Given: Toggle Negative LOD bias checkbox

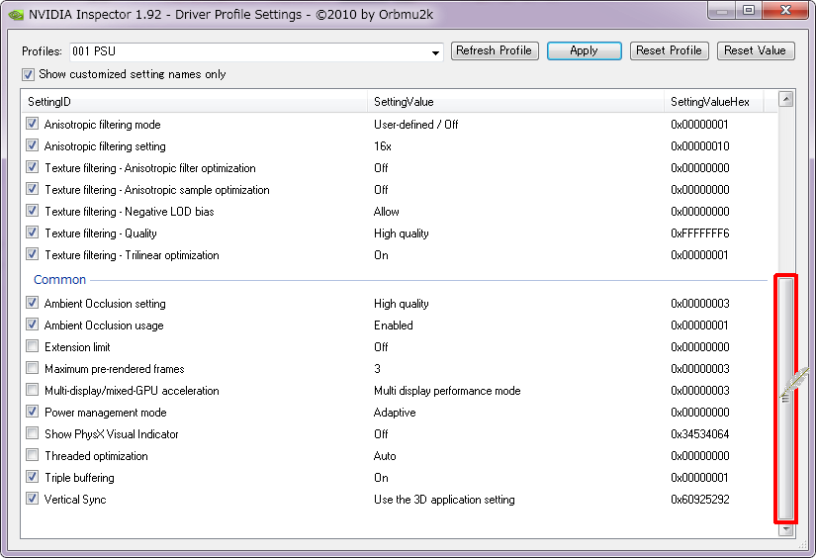Looking at the screenshot, I should pyautogui.click(x=33, y=212).
